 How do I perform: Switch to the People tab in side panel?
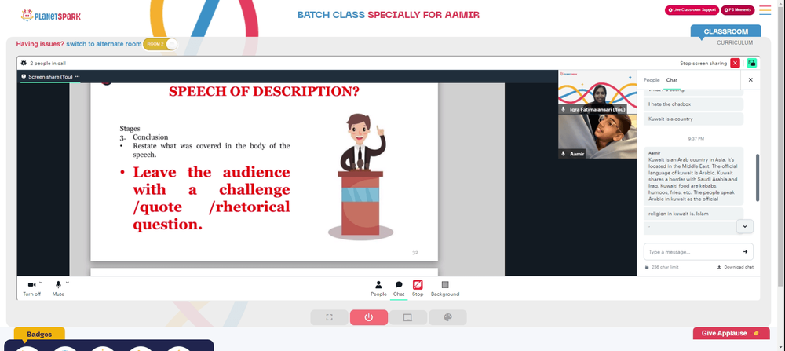(652, 80)
